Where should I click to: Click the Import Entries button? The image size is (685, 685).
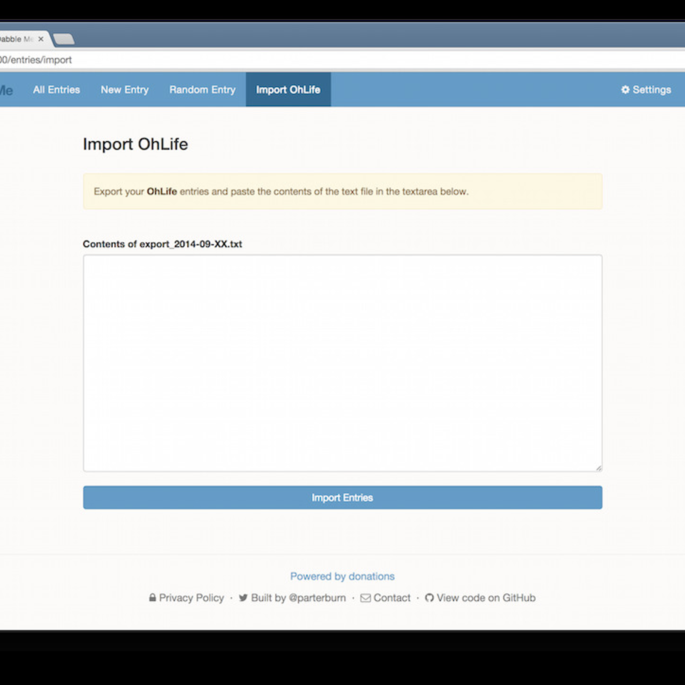[x=342, y=497]
